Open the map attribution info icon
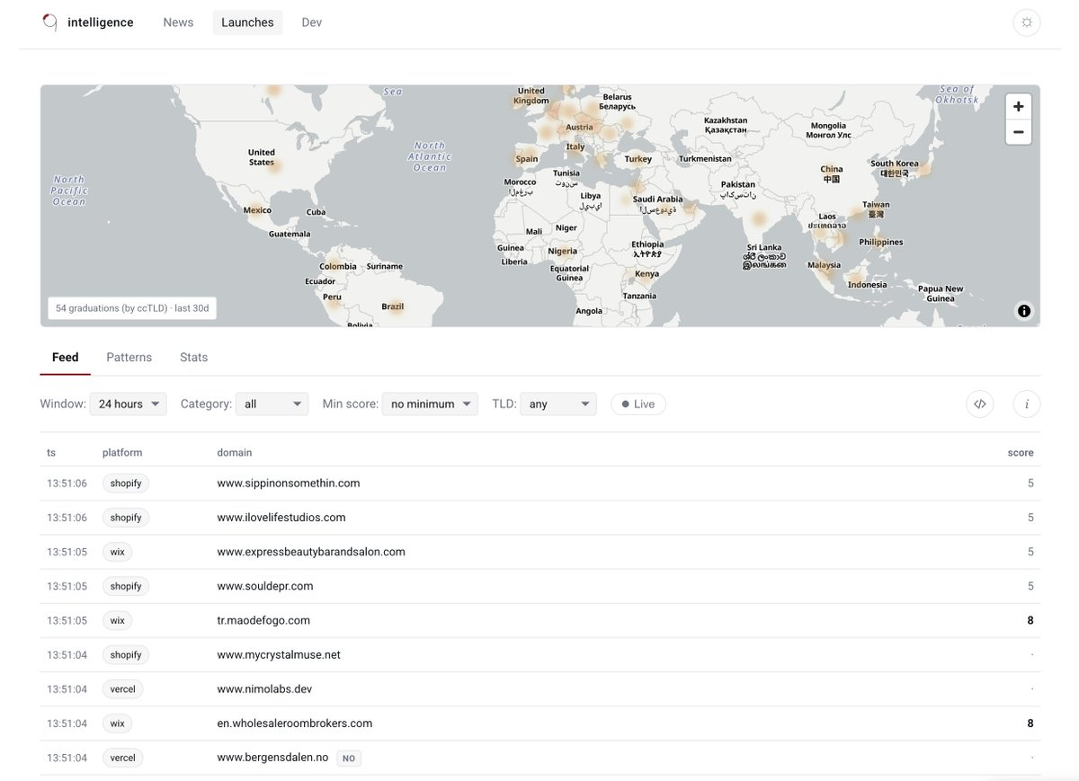This screenshot has width=1079, height=781. 1024,311
